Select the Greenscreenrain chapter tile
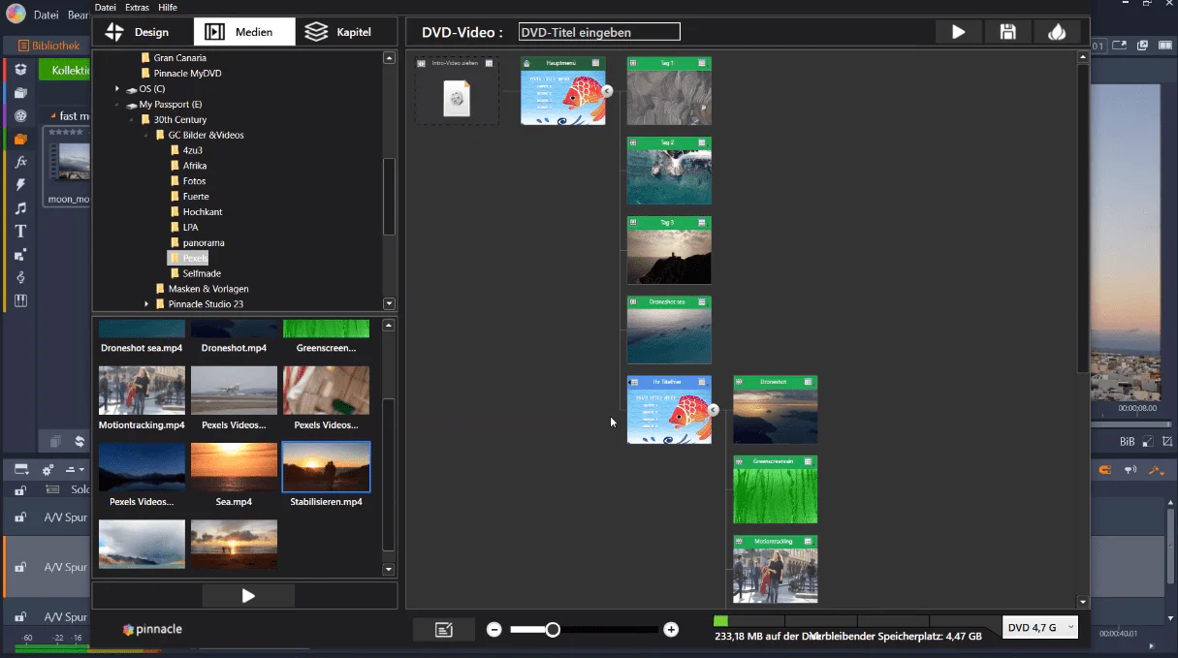Viewport: 1178px width, 658px height. pyautogui.click(x=775, y=489)
